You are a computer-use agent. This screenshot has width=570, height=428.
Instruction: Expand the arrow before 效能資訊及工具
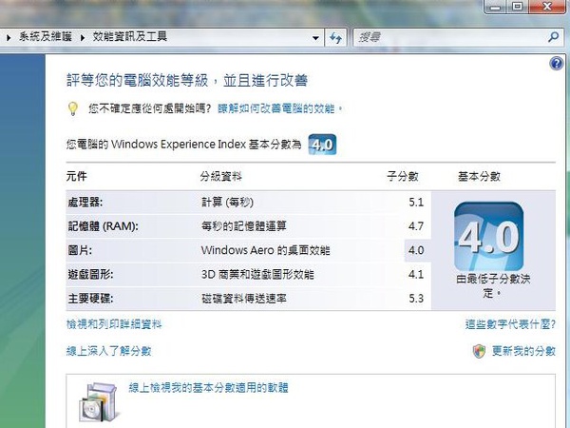[83, 37]
